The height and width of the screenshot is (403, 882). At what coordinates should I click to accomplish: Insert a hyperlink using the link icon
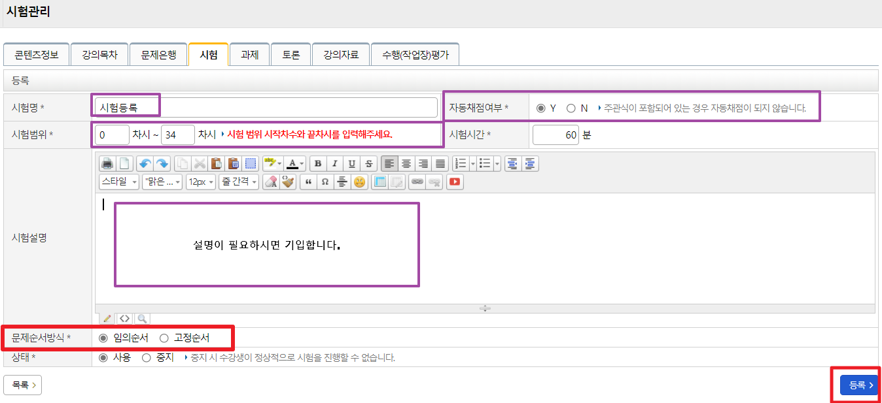pos(416,182)
